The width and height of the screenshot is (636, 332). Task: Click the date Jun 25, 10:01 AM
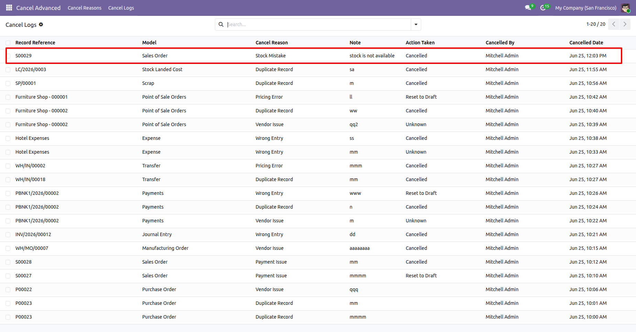coord(588,303)
